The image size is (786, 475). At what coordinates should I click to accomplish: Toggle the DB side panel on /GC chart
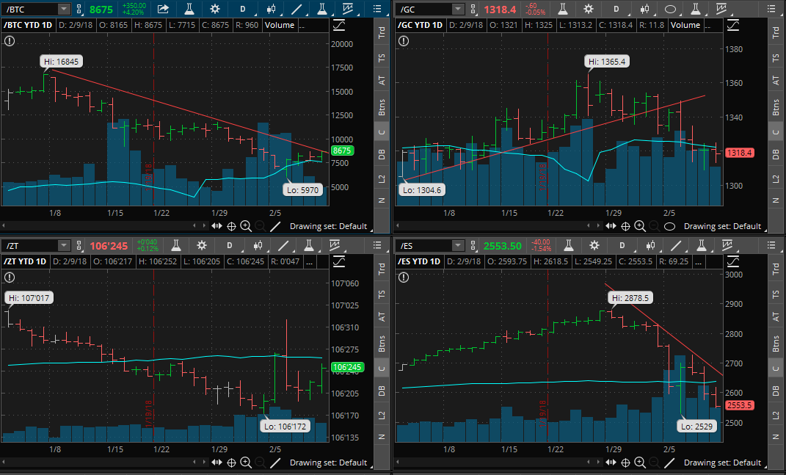(x=776, y=154)
